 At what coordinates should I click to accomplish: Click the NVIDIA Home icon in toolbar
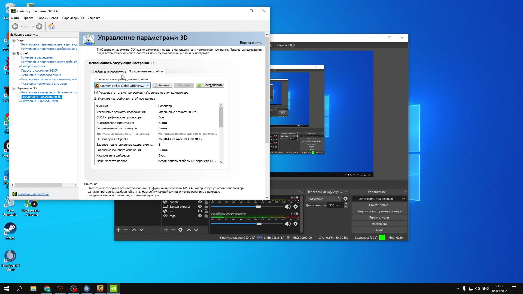coord(51,26)
